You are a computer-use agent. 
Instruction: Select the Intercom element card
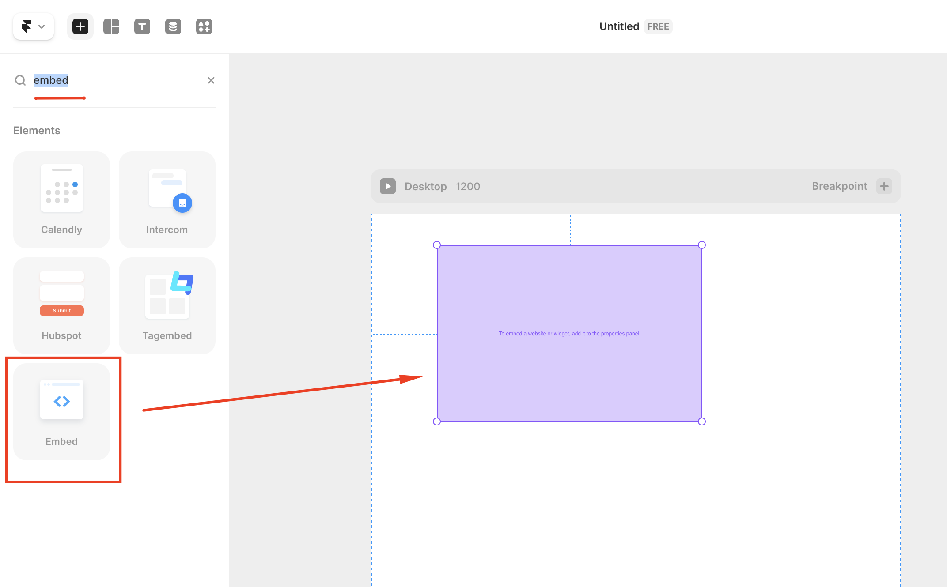point(167,199)
